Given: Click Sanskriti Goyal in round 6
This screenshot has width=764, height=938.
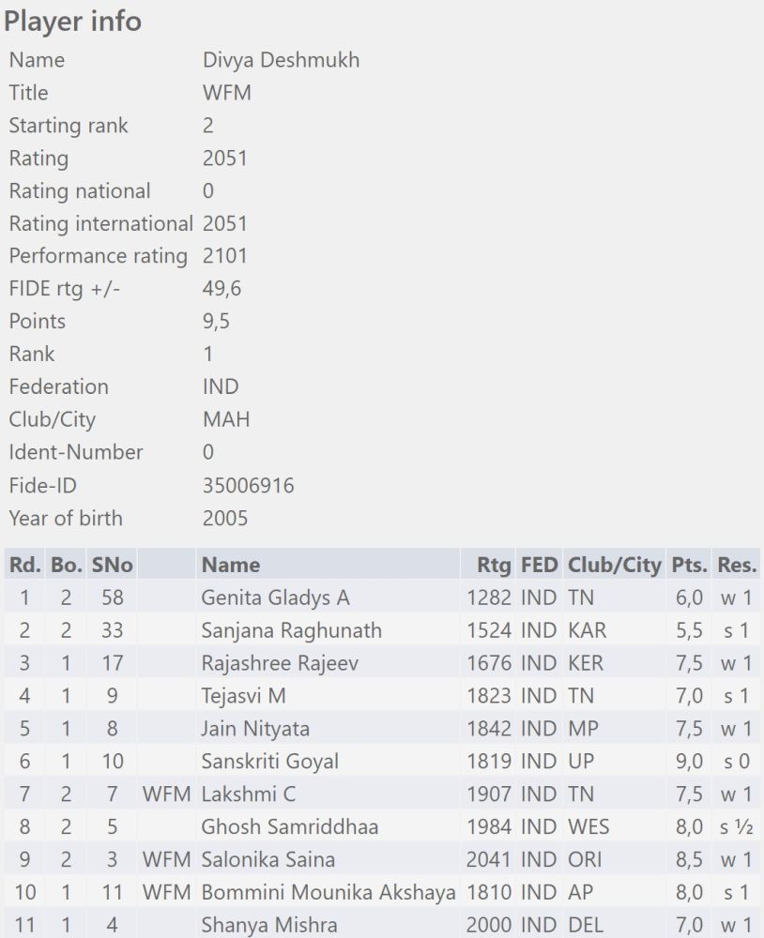Looking at the screenshot, I should pos(270,761).
